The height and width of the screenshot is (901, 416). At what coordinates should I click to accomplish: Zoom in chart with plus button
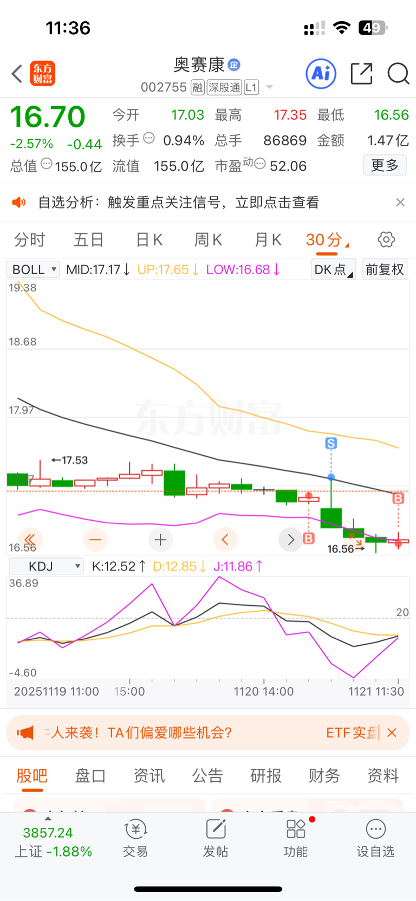(x=160, y=539)
